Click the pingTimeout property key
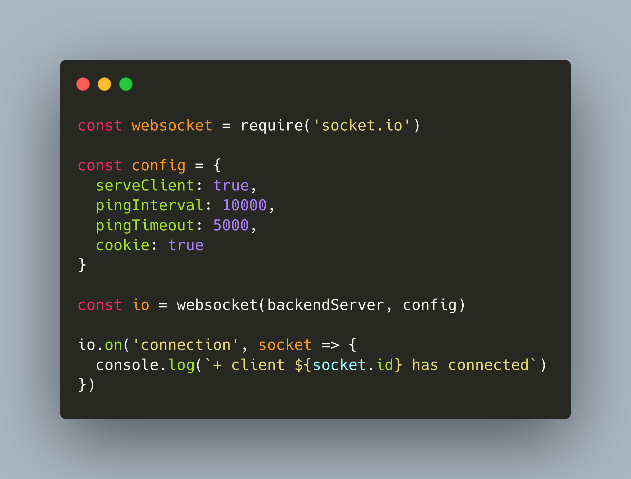This screenshot has height=479, width=631. (145, 225)
